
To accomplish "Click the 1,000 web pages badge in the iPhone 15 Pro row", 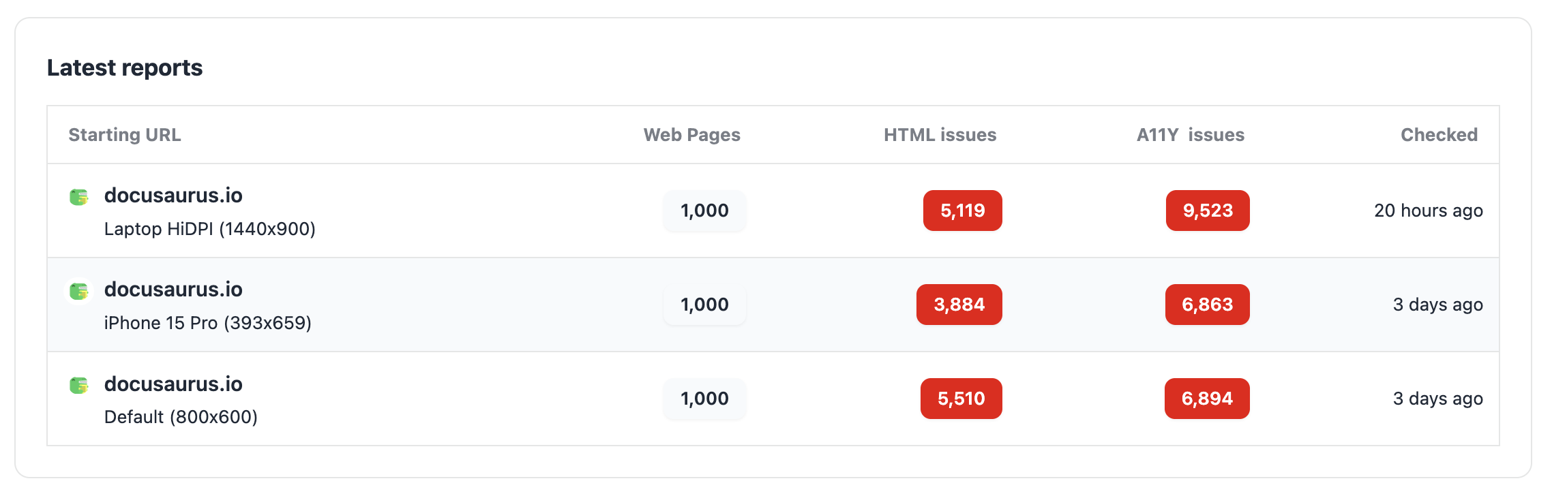I will tap(704, 305).
